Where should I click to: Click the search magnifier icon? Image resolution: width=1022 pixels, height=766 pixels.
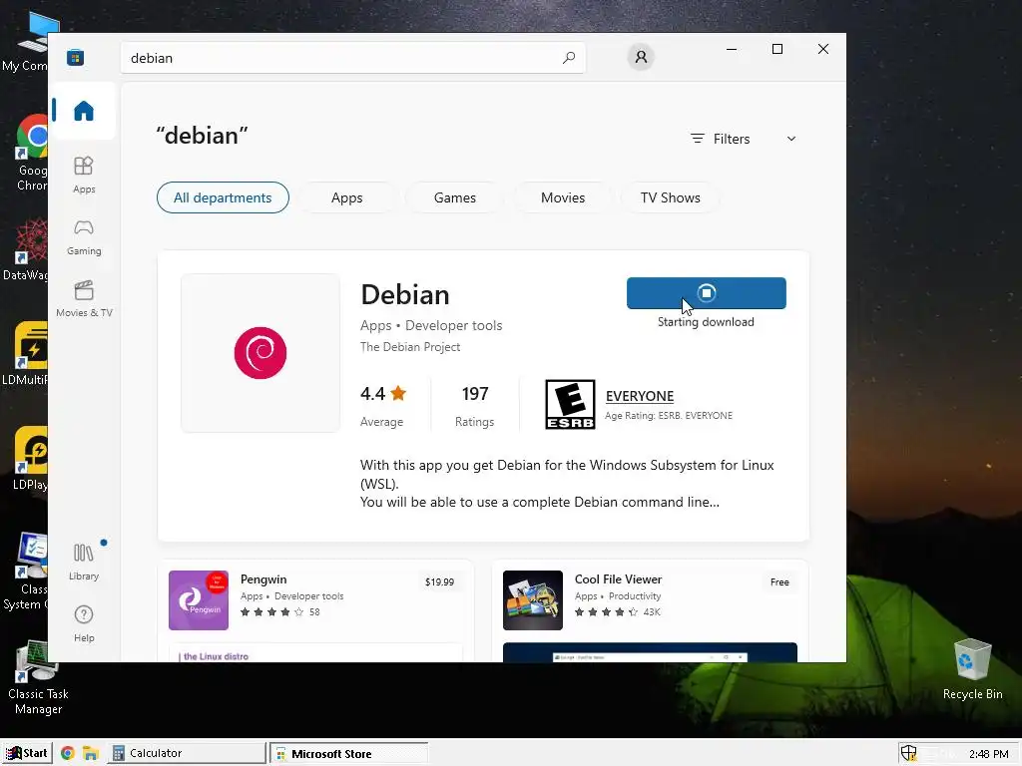tap(568, 57)
